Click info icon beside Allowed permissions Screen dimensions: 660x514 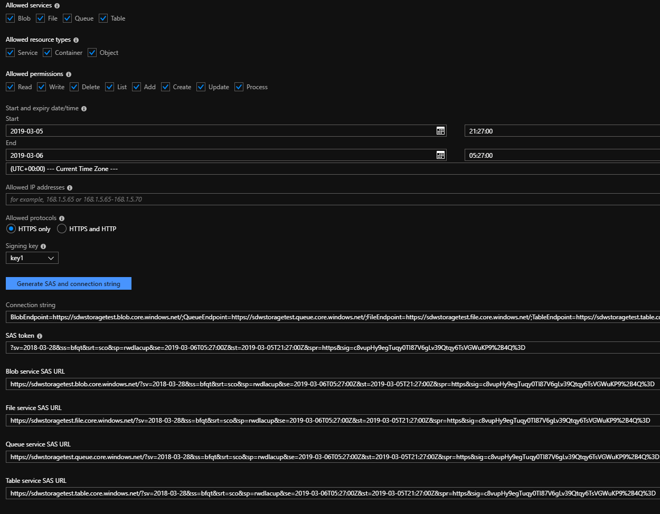(69, 74)
